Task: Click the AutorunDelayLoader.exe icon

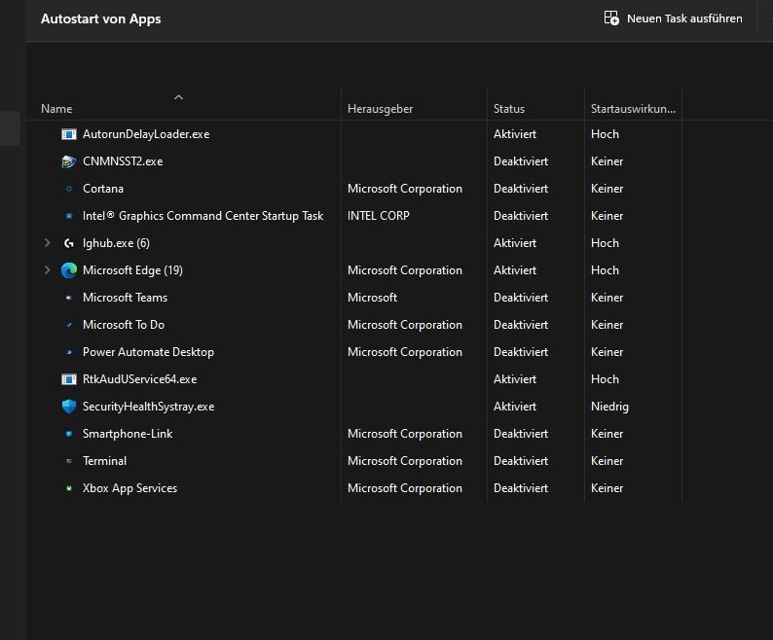Action: tap(68, 134)
